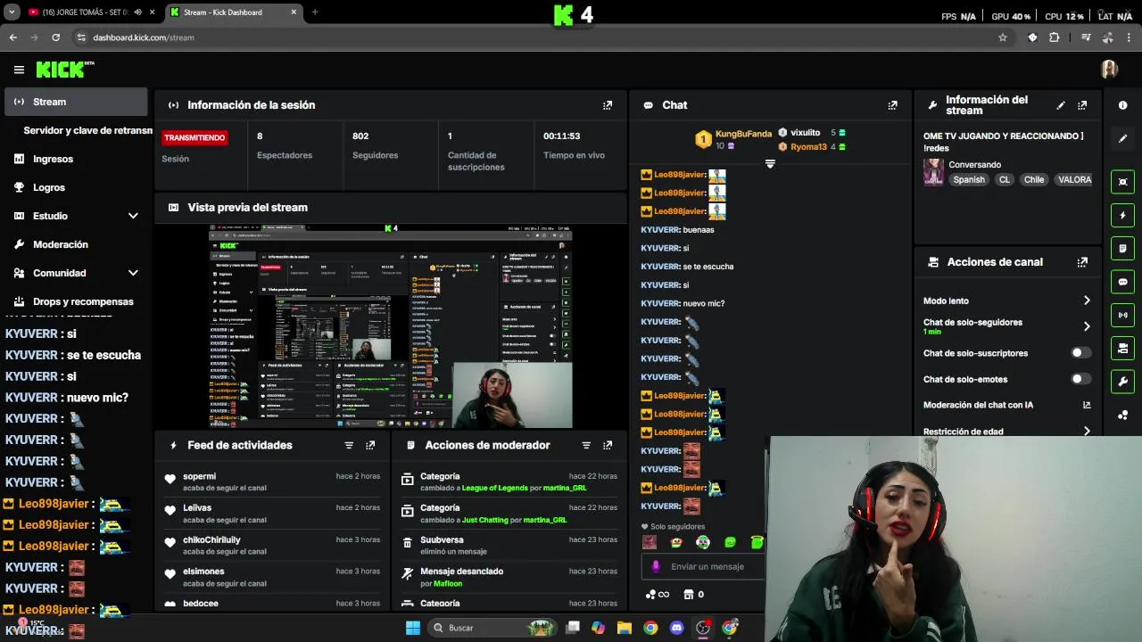Click the Windows Start button
The height and width of the screenshot is (642, 1142).
412,628
